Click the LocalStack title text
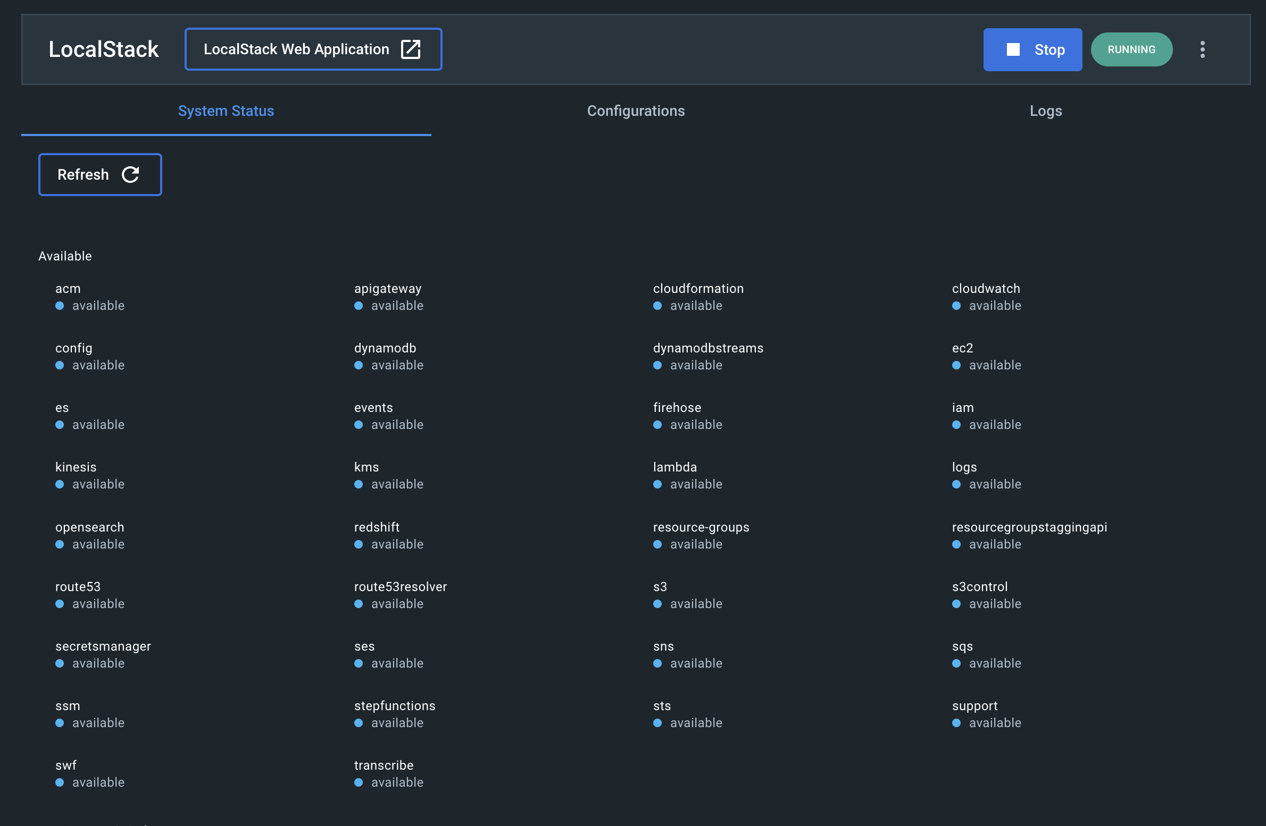The width and height of the screenshot is (1266, 826). [x=104, y=49]
